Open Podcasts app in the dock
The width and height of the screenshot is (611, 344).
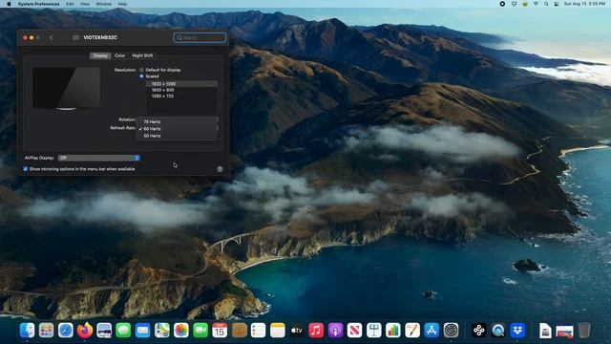click(335, 331)
